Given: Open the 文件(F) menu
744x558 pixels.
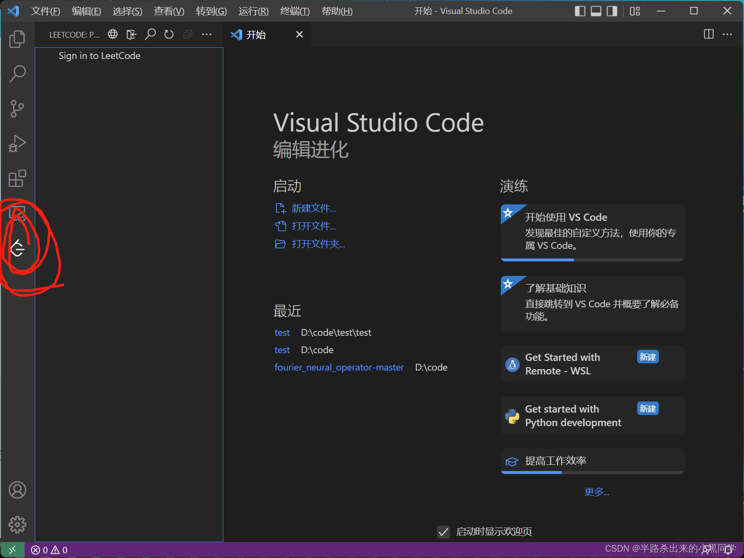Looking at the screenshot, I should click(x=45, y=11).
